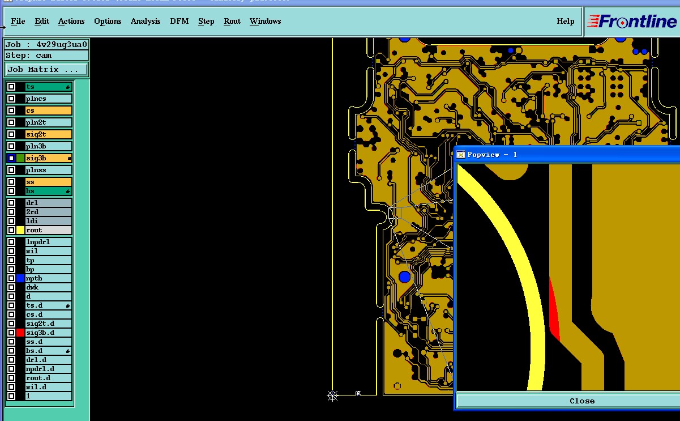This screenshot has height=421, width=680.
Task: Open the Windows menu
Action: 266,22
